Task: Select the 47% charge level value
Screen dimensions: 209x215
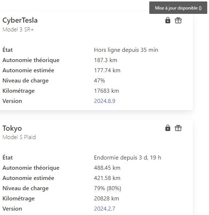Action: [100, 81]
